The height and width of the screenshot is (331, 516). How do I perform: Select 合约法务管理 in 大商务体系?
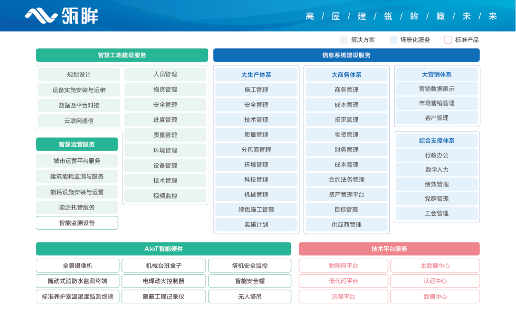(x=346, y=180)
